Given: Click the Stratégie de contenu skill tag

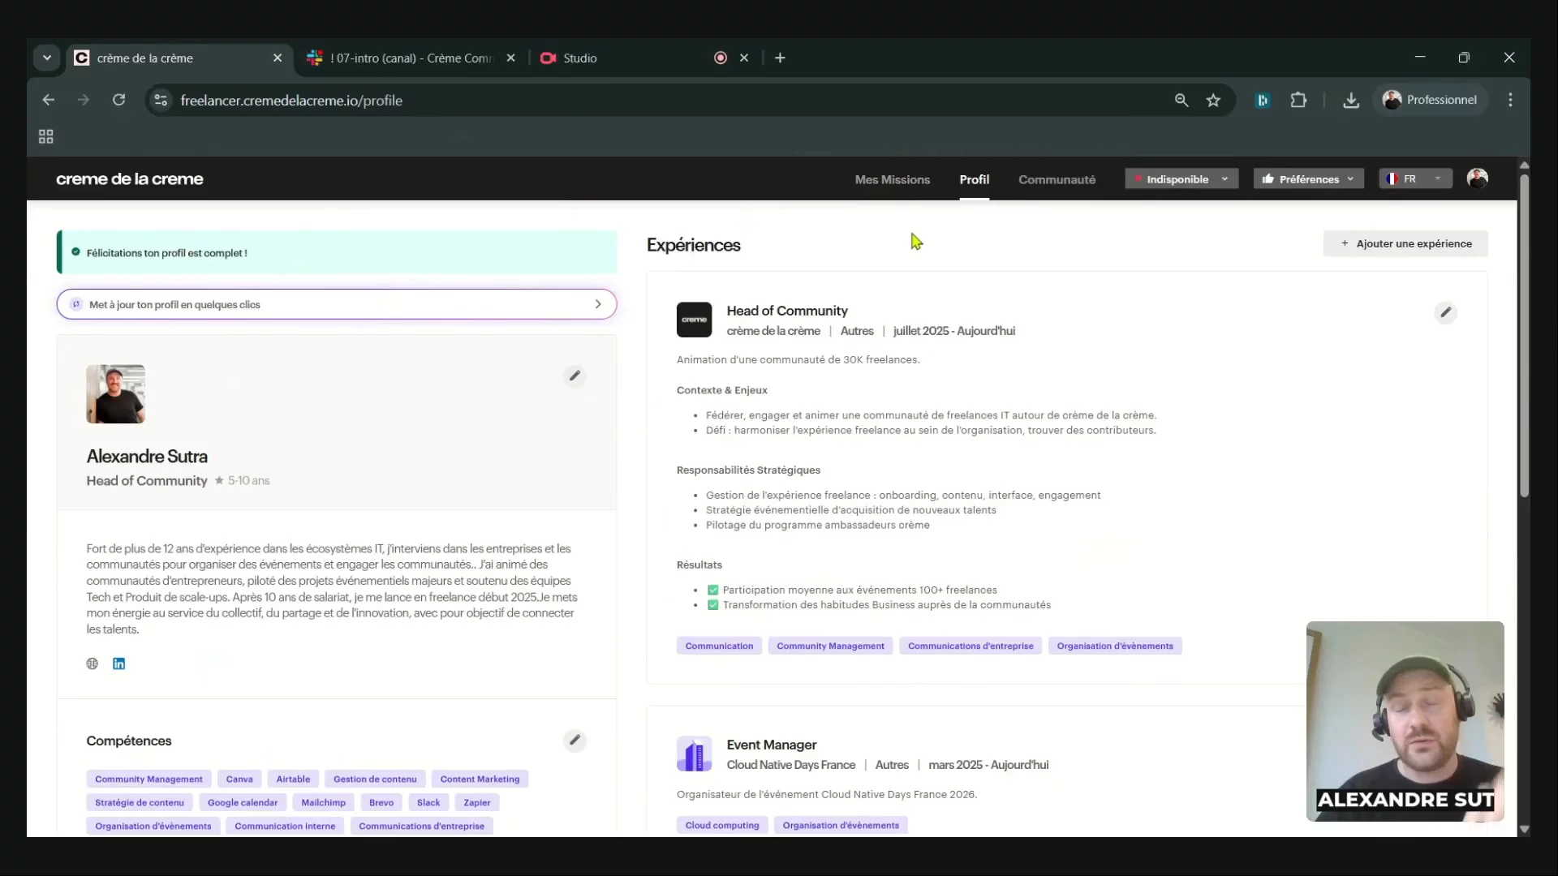Looking at the screenshot, I should 140,802.
